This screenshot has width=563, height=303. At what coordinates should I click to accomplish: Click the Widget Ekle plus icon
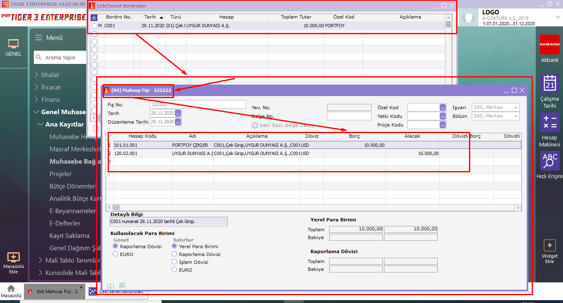point(549,245)
